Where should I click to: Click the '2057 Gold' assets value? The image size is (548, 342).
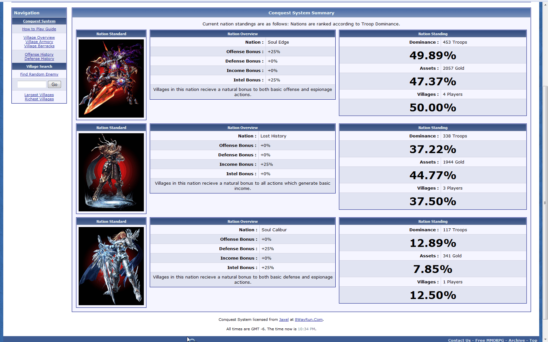(x=453, y=68)
